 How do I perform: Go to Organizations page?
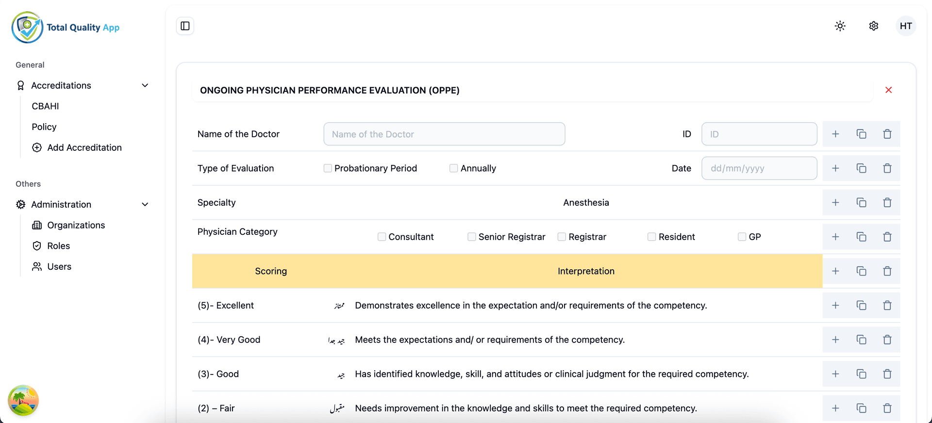pos(68,225)
